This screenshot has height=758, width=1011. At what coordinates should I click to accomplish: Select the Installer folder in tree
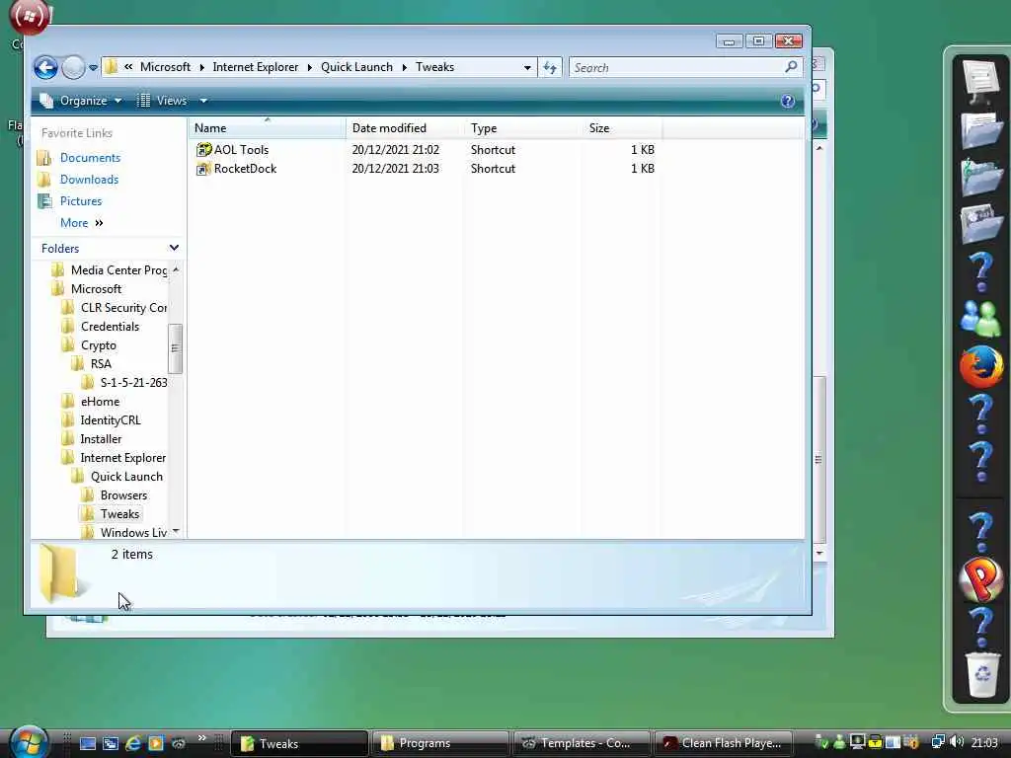[101, 438]
